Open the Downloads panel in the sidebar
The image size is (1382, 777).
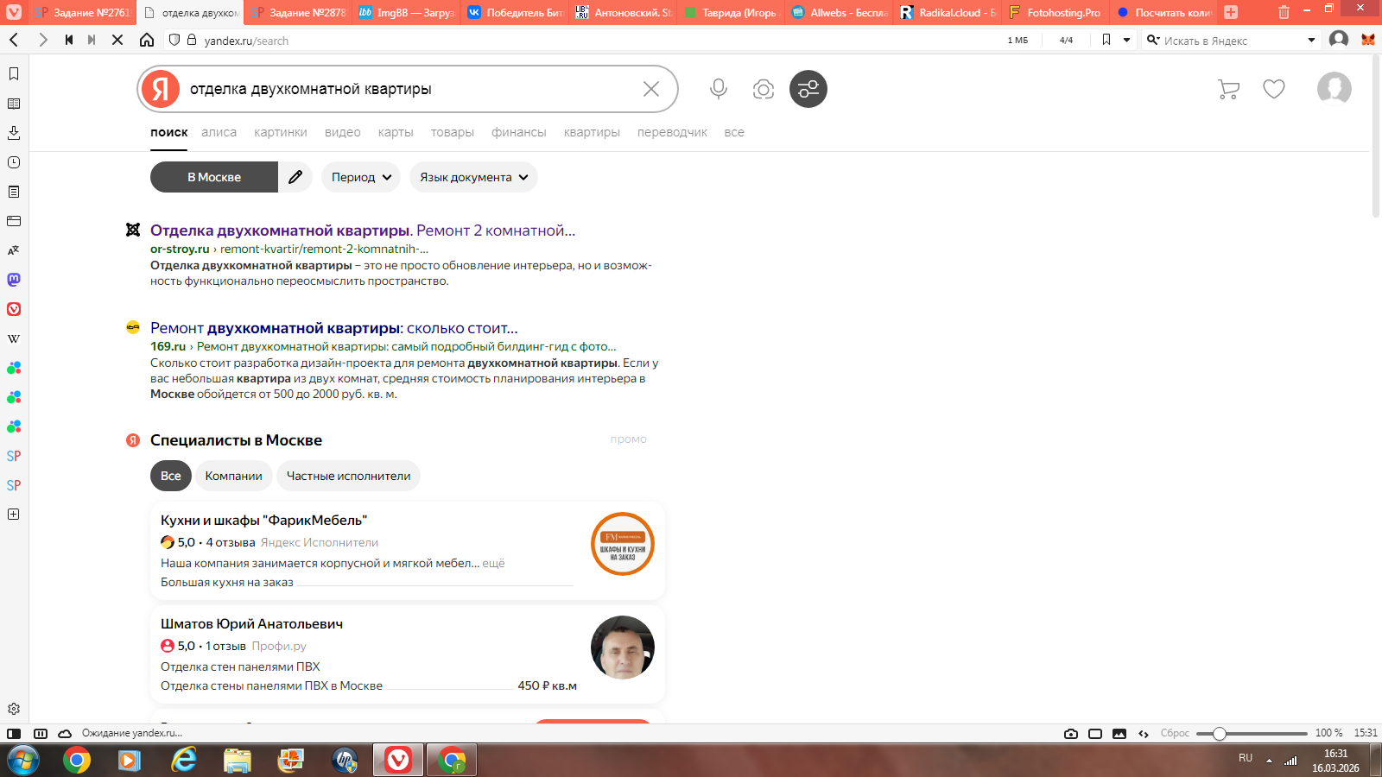point(14,133)
